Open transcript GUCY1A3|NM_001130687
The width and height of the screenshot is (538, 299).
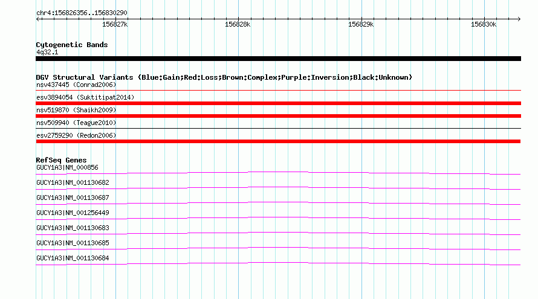[x=73, y=198]
